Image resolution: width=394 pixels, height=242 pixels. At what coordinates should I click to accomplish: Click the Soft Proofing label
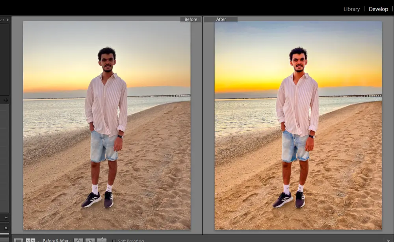131,240
